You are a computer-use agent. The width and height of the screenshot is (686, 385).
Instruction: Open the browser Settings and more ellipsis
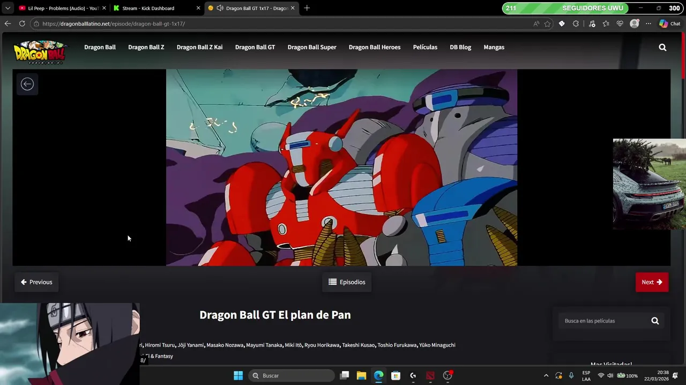[x=648, y=24]
